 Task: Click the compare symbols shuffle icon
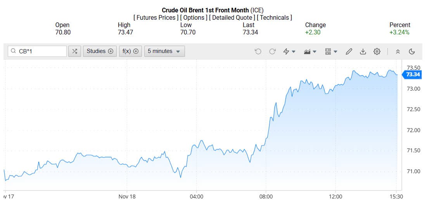click(74, 51)
